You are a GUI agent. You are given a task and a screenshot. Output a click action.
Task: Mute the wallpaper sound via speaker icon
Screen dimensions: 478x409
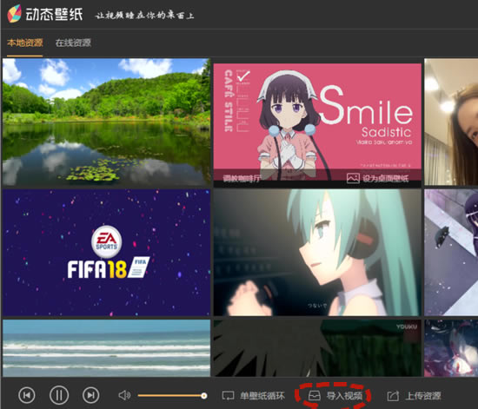pyautogui.click(x=124, y=395)
